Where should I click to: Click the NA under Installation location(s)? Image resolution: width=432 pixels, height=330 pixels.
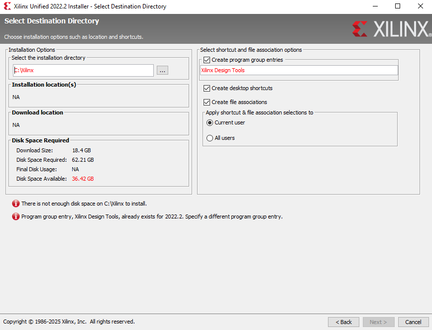pyautogui.click(x=16, y=97)
